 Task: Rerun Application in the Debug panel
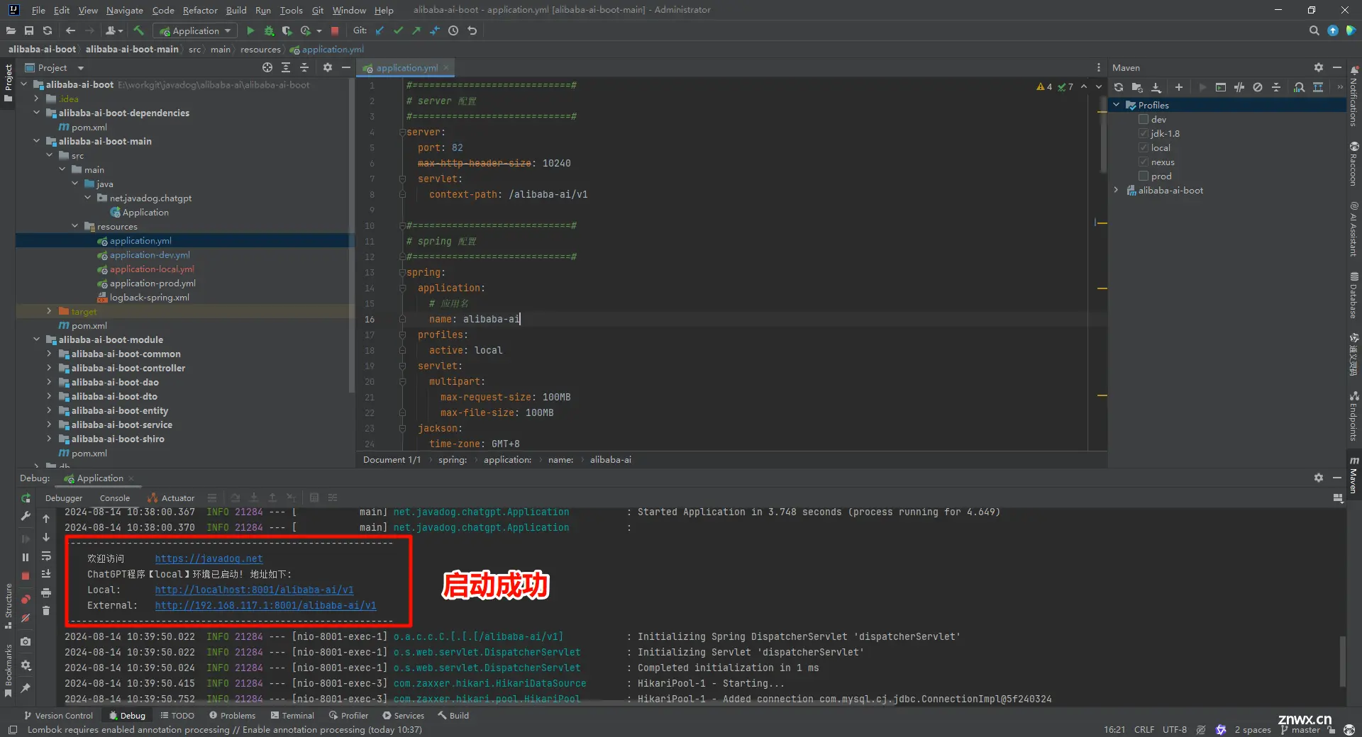coord(26,498)
